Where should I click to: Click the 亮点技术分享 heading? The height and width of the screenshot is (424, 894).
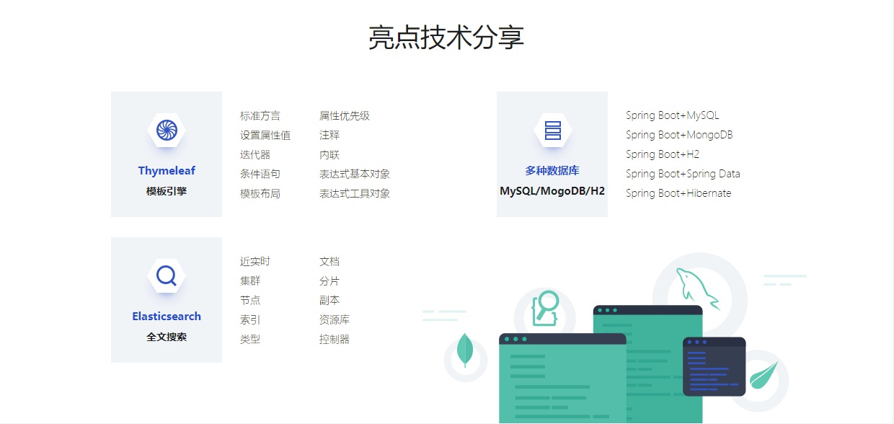[x=446, y=37]
